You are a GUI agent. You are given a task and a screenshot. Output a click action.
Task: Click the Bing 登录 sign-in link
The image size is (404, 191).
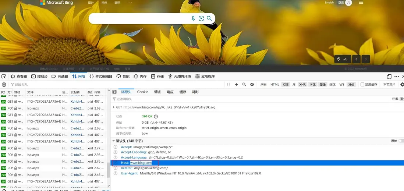[x=341, y=2]
